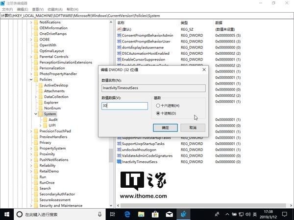
Task: Click the Task View taskbar icon
Action: click(x=112, y=214)
